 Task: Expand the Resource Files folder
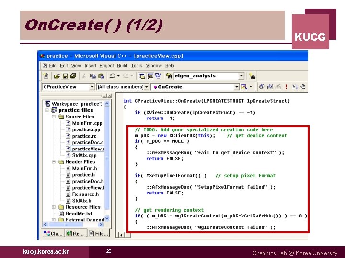(x=54, y=207)
